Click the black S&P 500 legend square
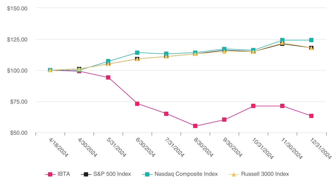 pyautogui.click(x=86, y=174)
